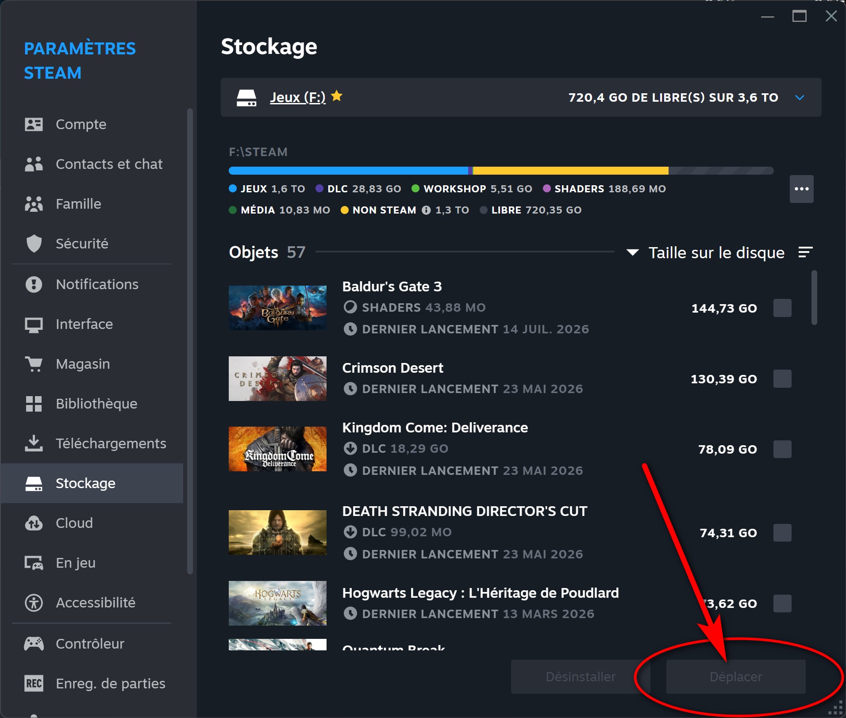Open the Interface settings page
846x718 pixels.
click(92, 324)
